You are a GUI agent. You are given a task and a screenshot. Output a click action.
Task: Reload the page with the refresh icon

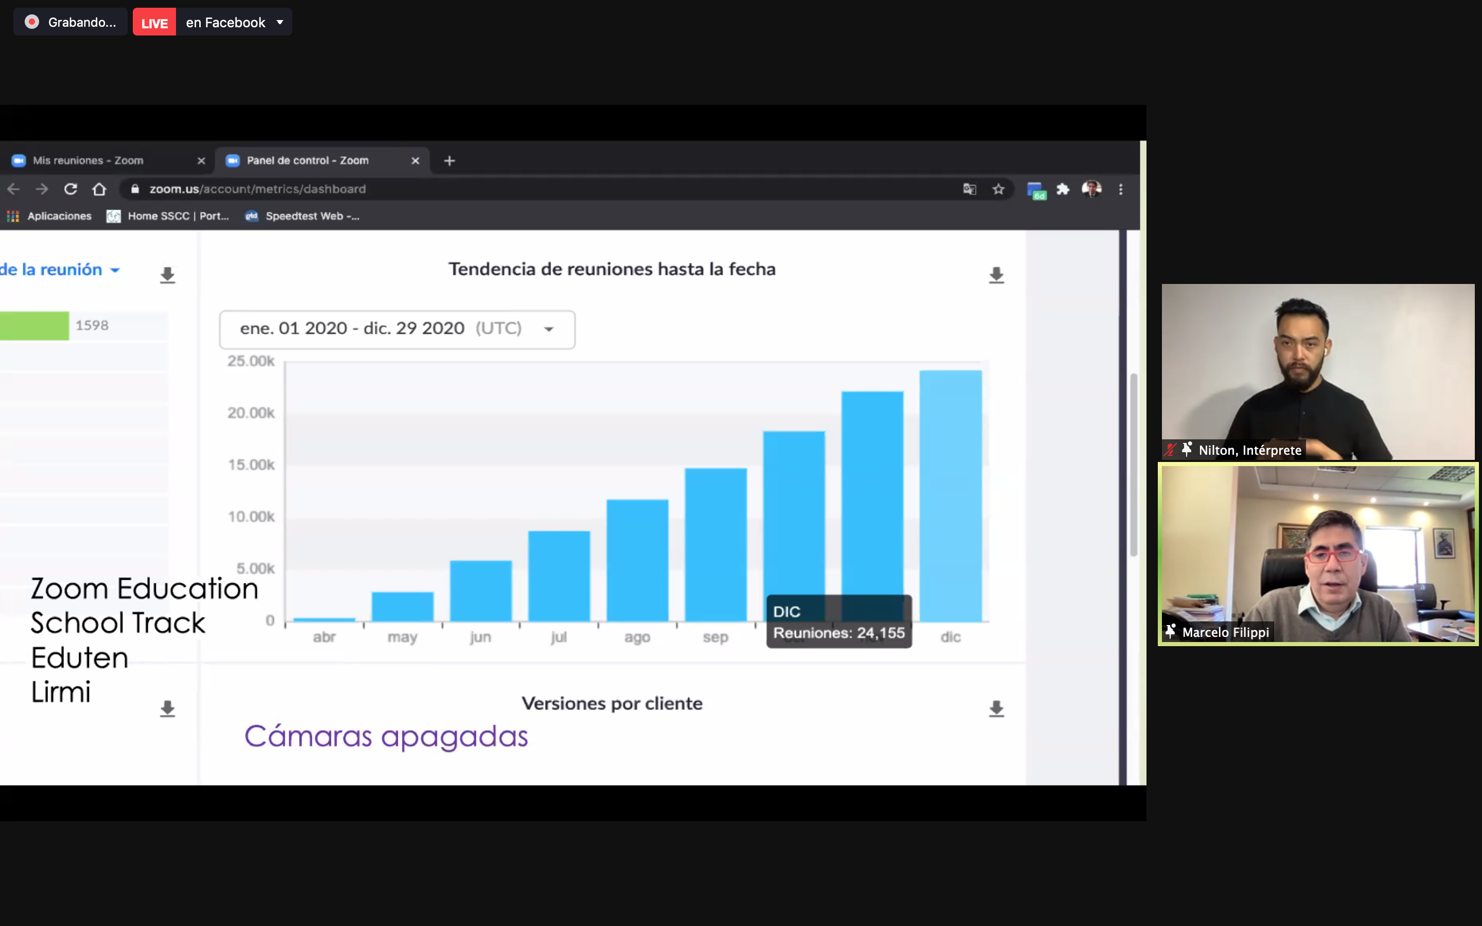click(70, 189)
